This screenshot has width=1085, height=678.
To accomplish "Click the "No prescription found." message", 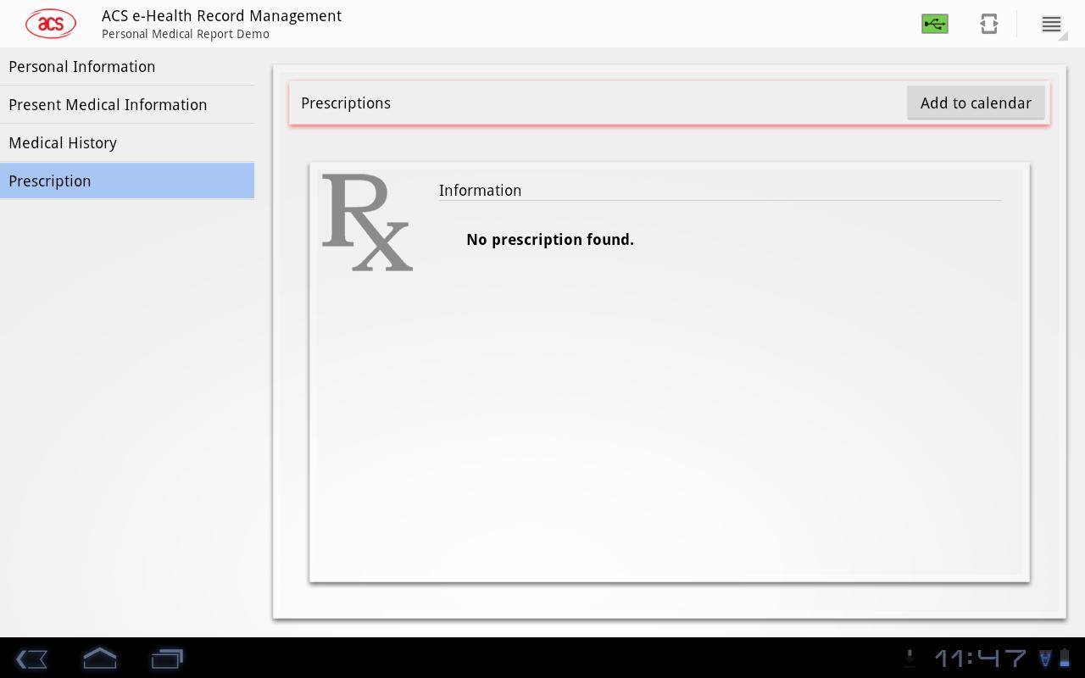I will [550, 240].
